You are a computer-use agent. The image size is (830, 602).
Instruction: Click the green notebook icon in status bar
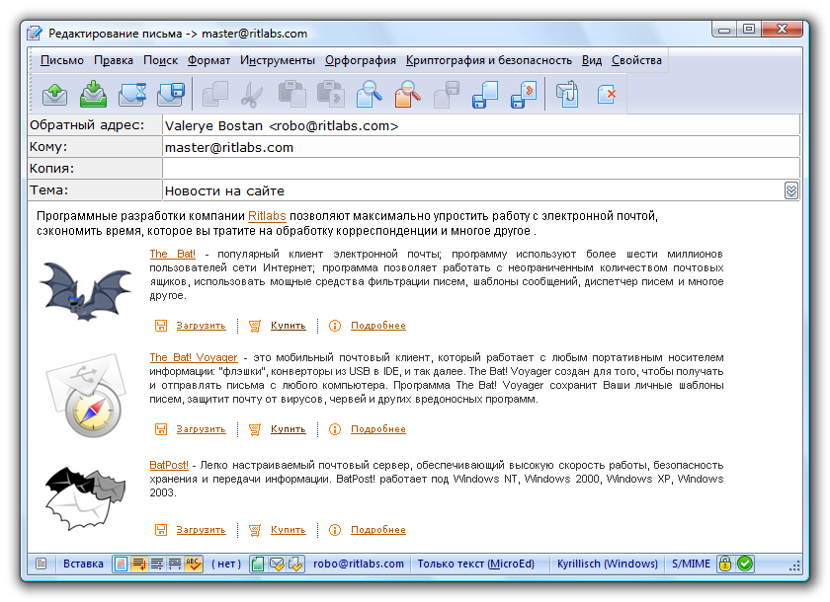pyautogui.click(x=258, y=564)
